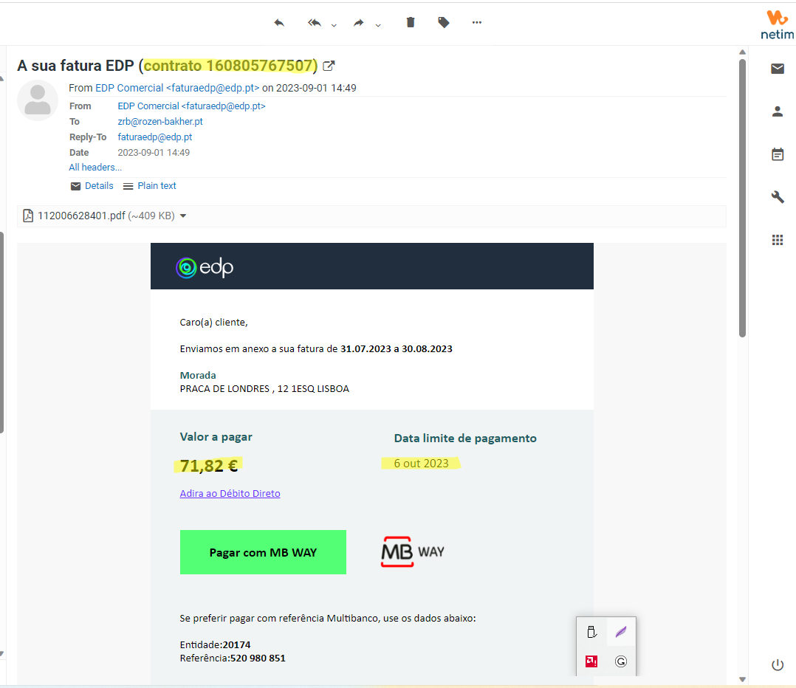796x688 pixels.
Task: Click sender link in summary line
Action: click(177, 88)
